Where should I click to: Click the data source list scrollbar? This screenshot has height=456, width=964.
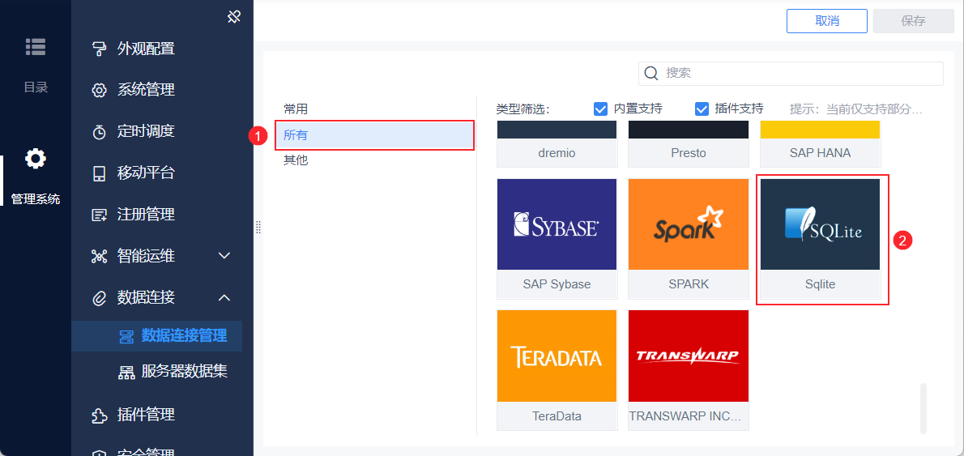(923, 409)
